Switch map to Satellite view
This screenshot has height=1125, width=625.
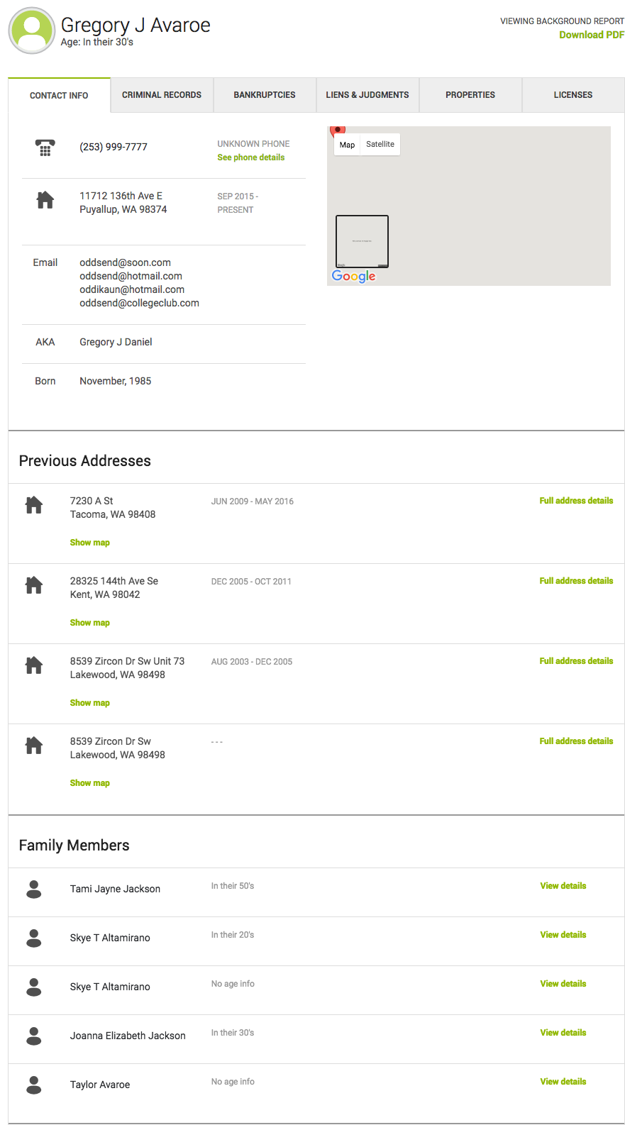[380, 144]
